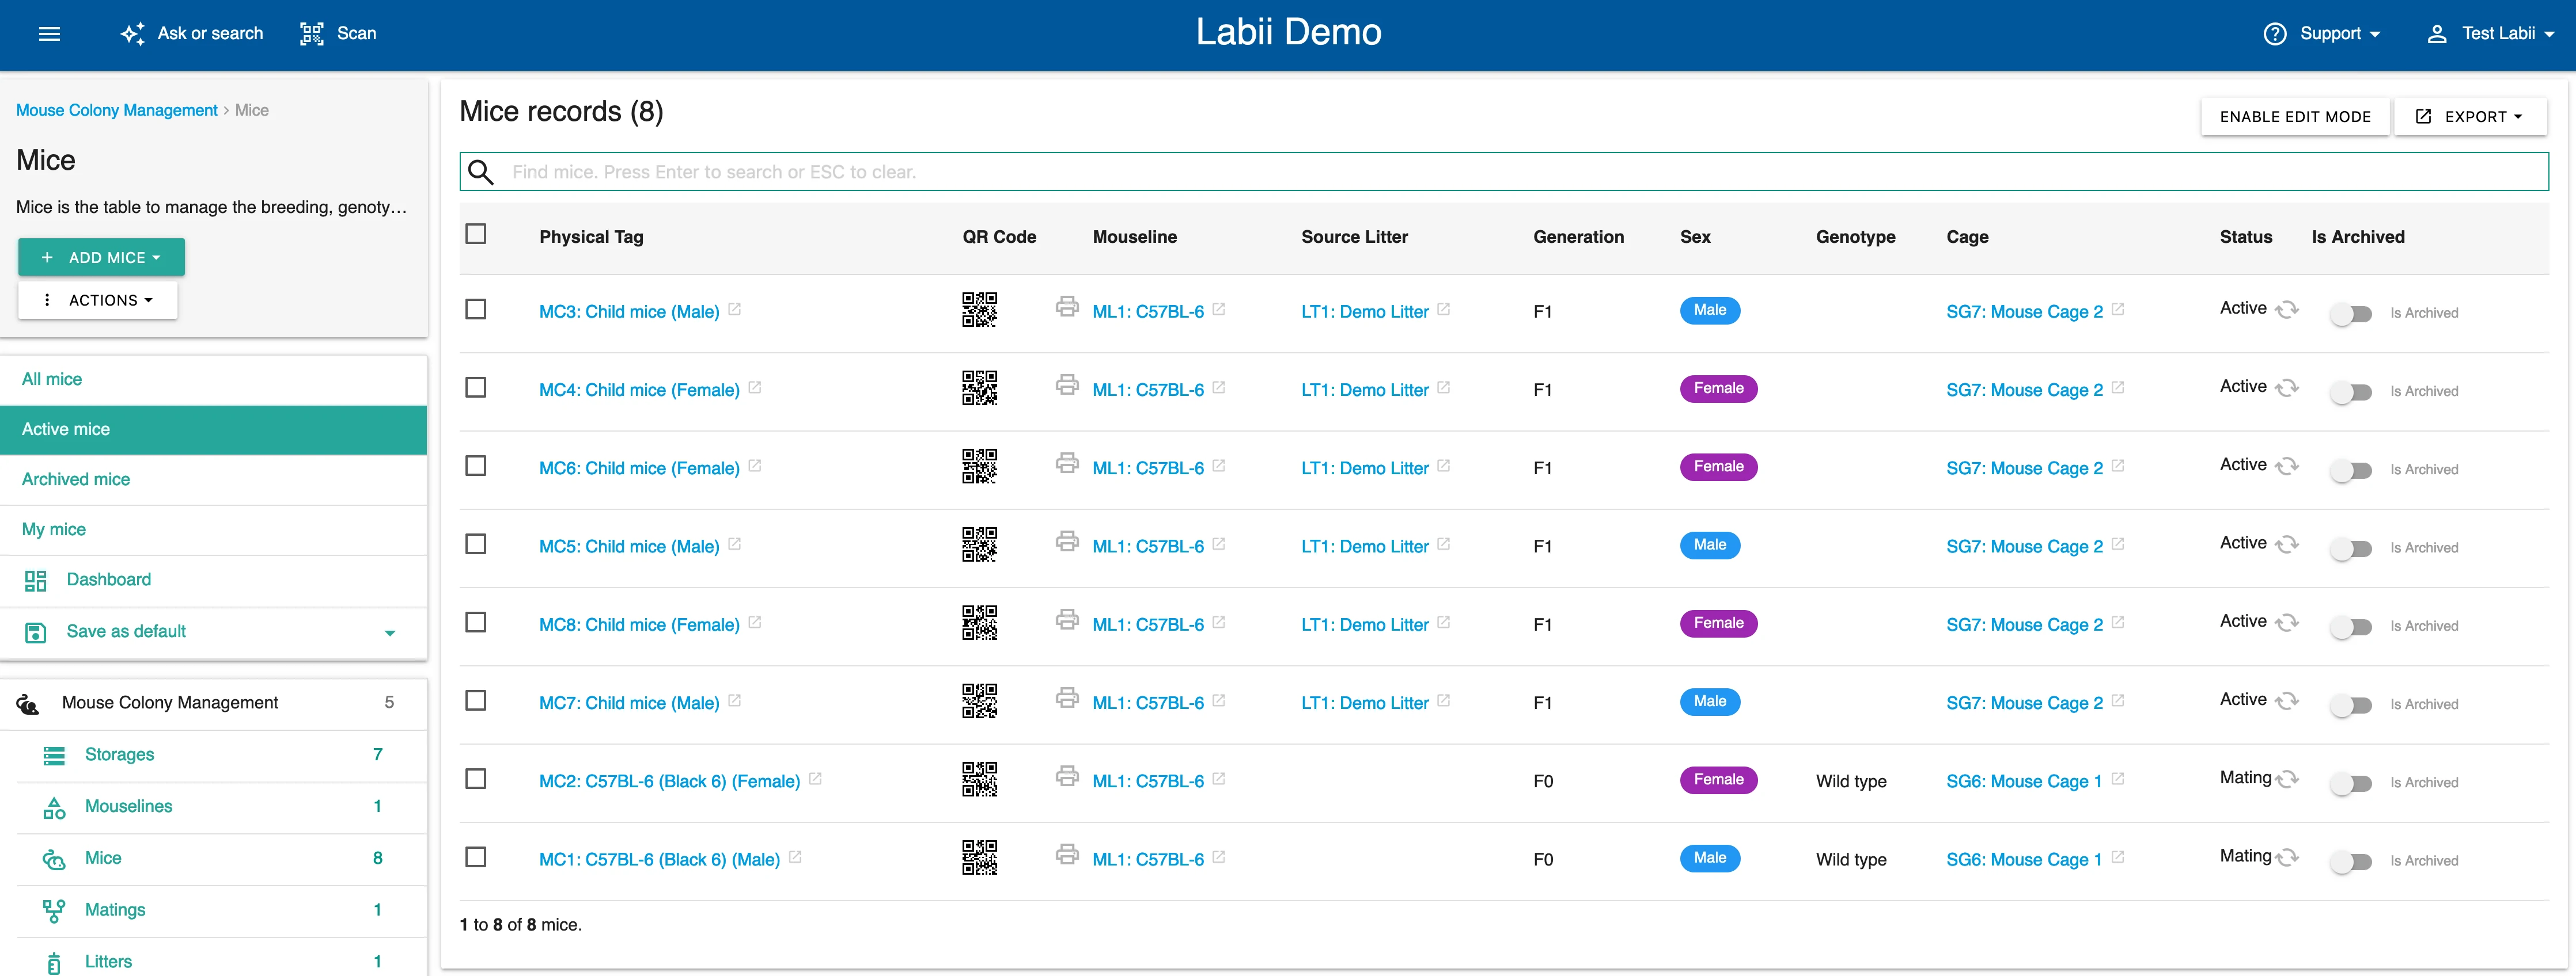Expand the Save as default arrow
The height and width of the screenshot is (976, 2576).
(390, 632)
